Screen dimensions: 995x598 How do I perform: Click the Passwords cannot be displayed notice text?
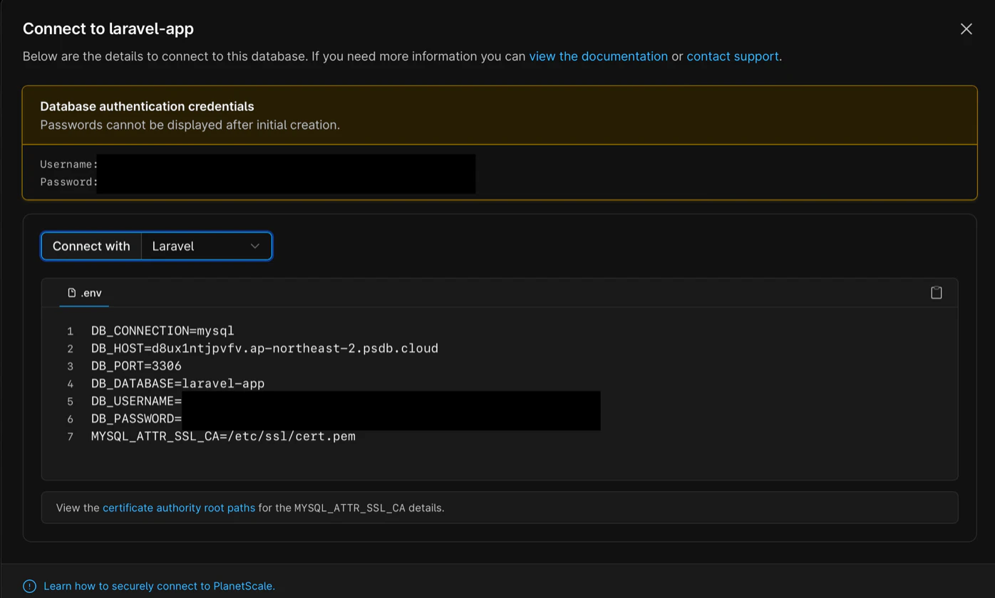tap(190, 125)
